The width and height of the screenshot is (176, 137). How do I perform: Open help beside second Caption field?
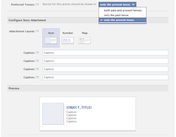(37, 61)
